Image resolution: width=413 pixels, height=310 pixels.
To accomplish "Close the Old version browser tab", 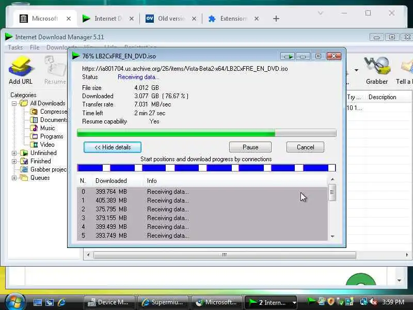I will [x=194, y=19].
